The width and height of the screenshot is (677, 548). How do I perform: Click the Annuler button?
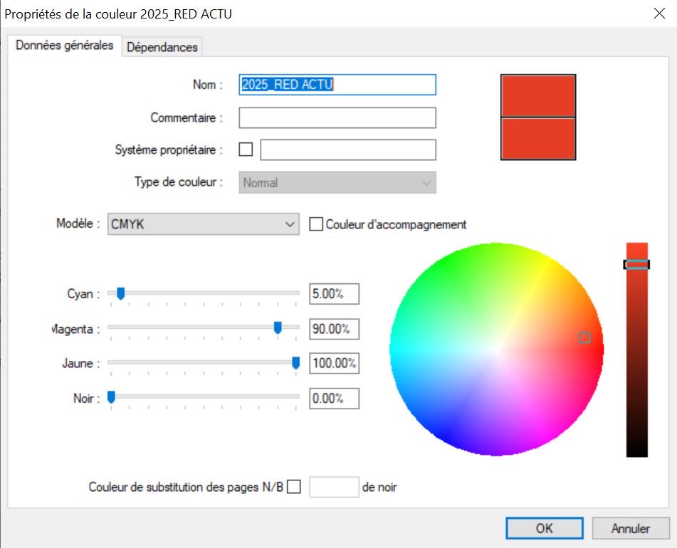click(631, 528)
